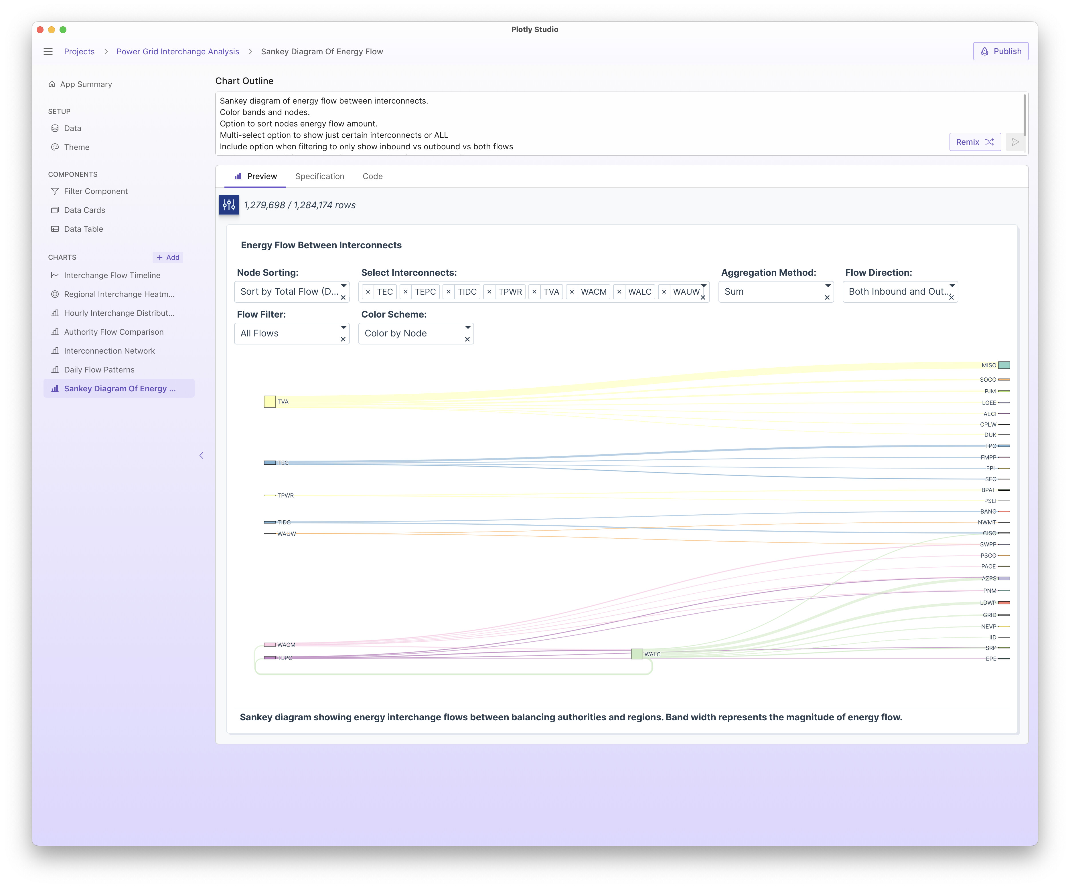
Task: Expand the Node Sorting dropdown
Action: 343,286
